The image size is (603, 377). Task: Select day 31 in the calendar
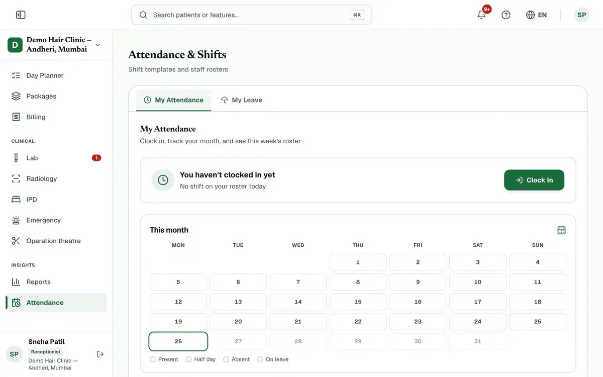click(x=477, y=341)
